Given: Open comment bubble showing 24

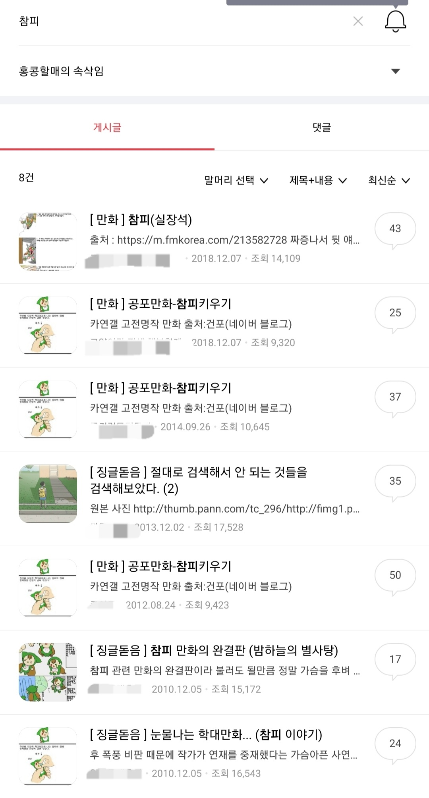Looking at the screenshot, I should click(395, 744).
